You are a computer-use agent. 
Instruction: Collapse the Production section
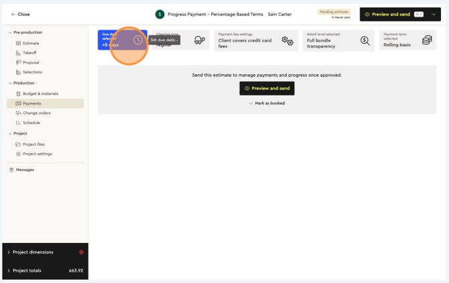click(x=10, y=83)
